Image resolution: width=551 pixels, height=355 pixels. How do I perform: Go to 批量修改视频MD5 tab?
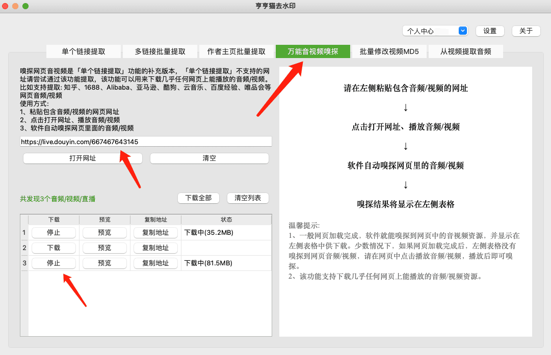[389, 51]
